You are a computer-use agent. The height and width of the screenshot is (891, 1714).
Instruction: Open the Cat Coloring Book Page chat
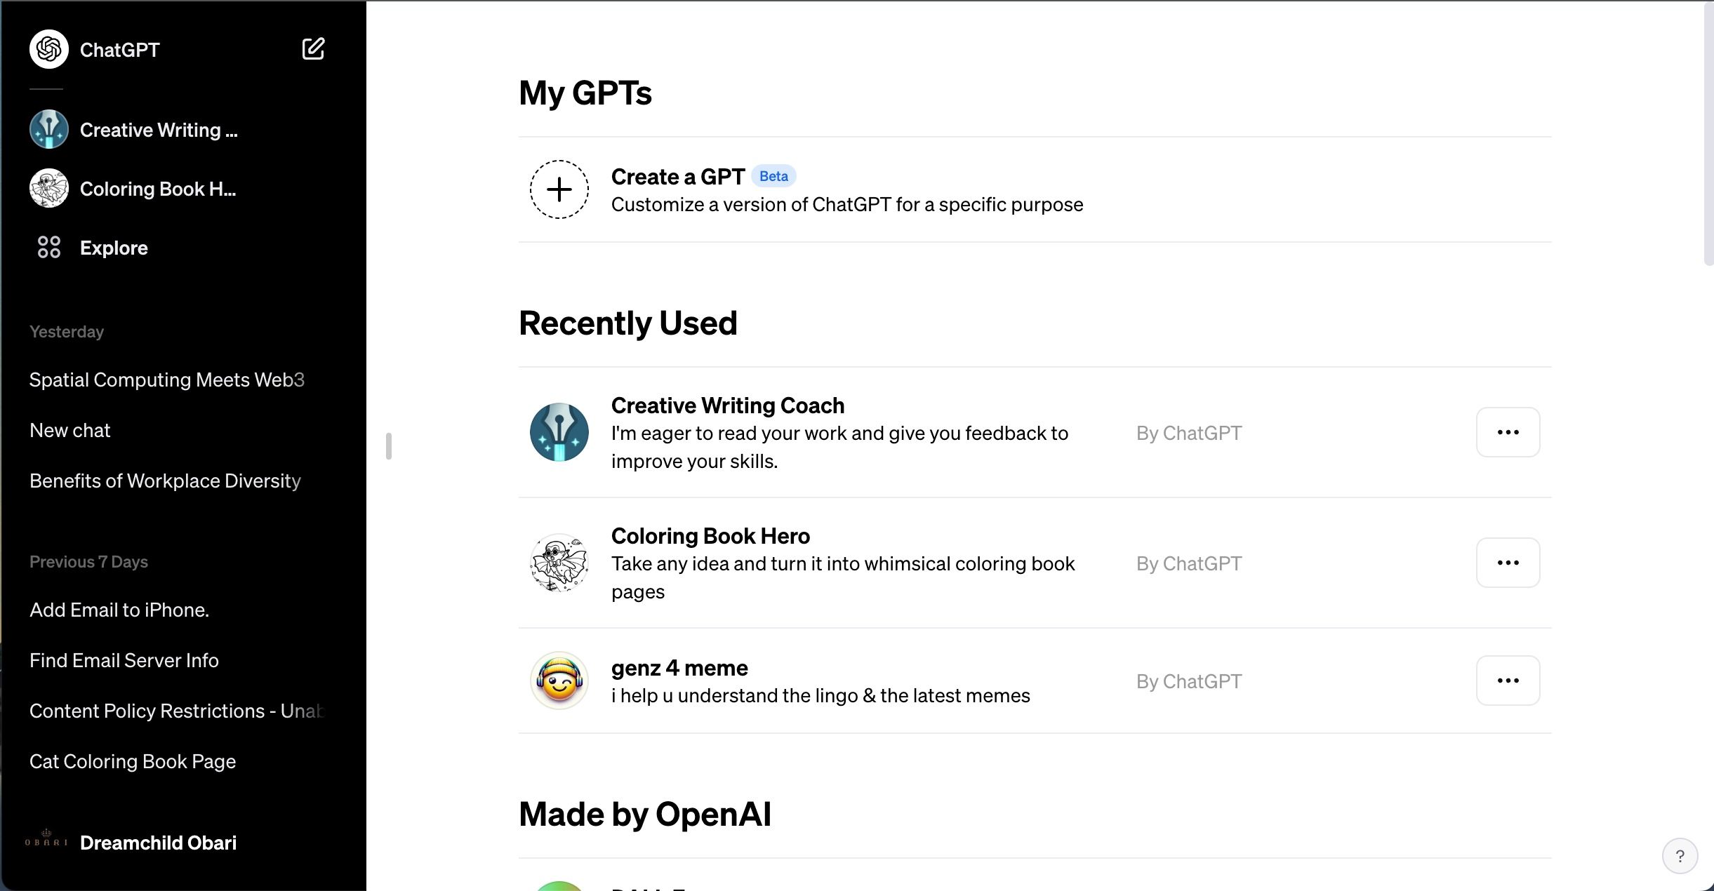tap(133, 761)
